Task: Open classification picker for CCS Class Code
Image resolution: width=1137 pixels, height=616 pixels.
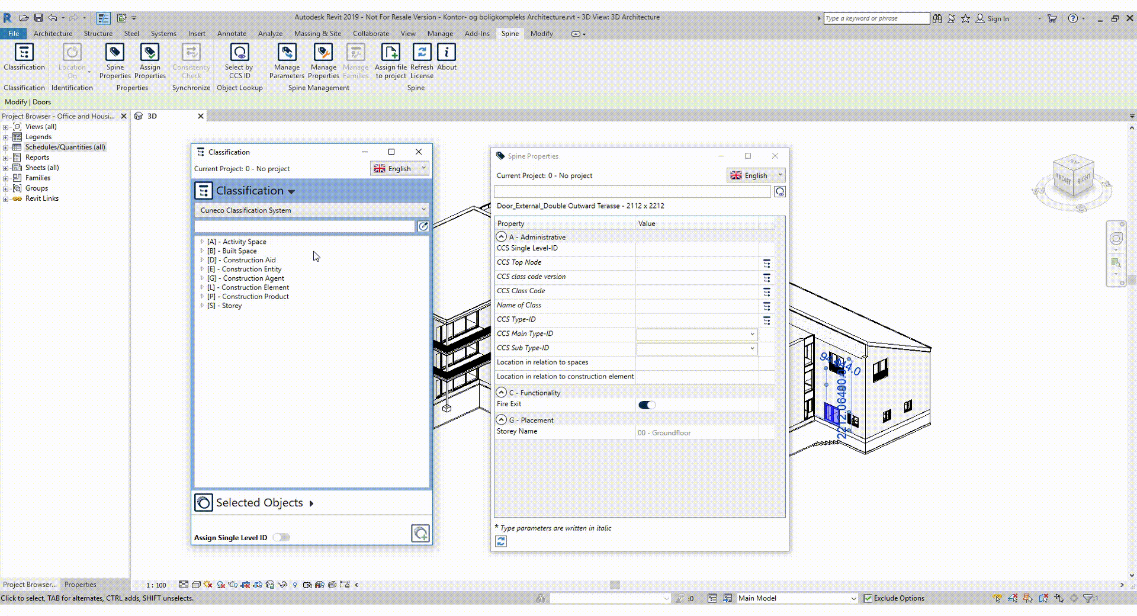Action: [767, 291]
